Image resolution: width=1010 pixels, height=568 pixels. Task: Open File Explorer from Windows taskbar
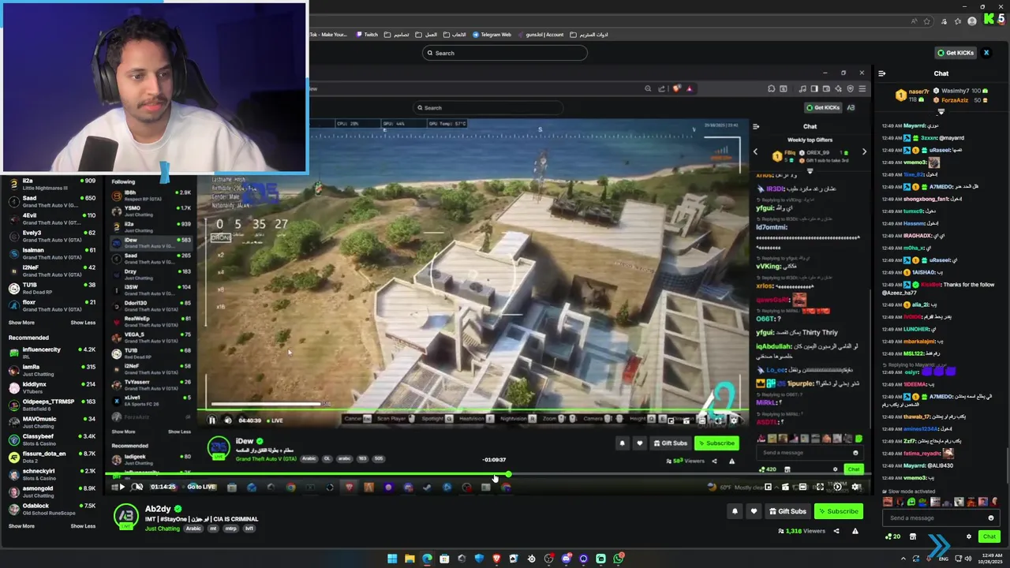410,559
